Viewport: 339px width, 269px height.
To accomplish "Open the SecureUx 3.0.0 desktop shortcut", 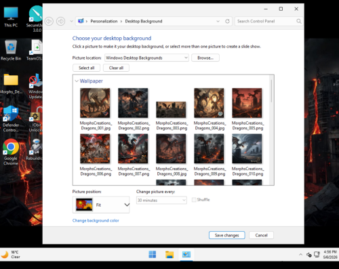I will click(x=35, y=19).
